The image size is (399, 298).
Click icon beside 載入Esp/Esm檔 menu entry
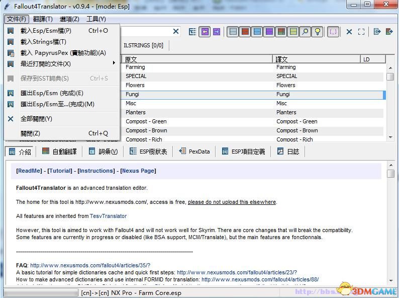11,31
